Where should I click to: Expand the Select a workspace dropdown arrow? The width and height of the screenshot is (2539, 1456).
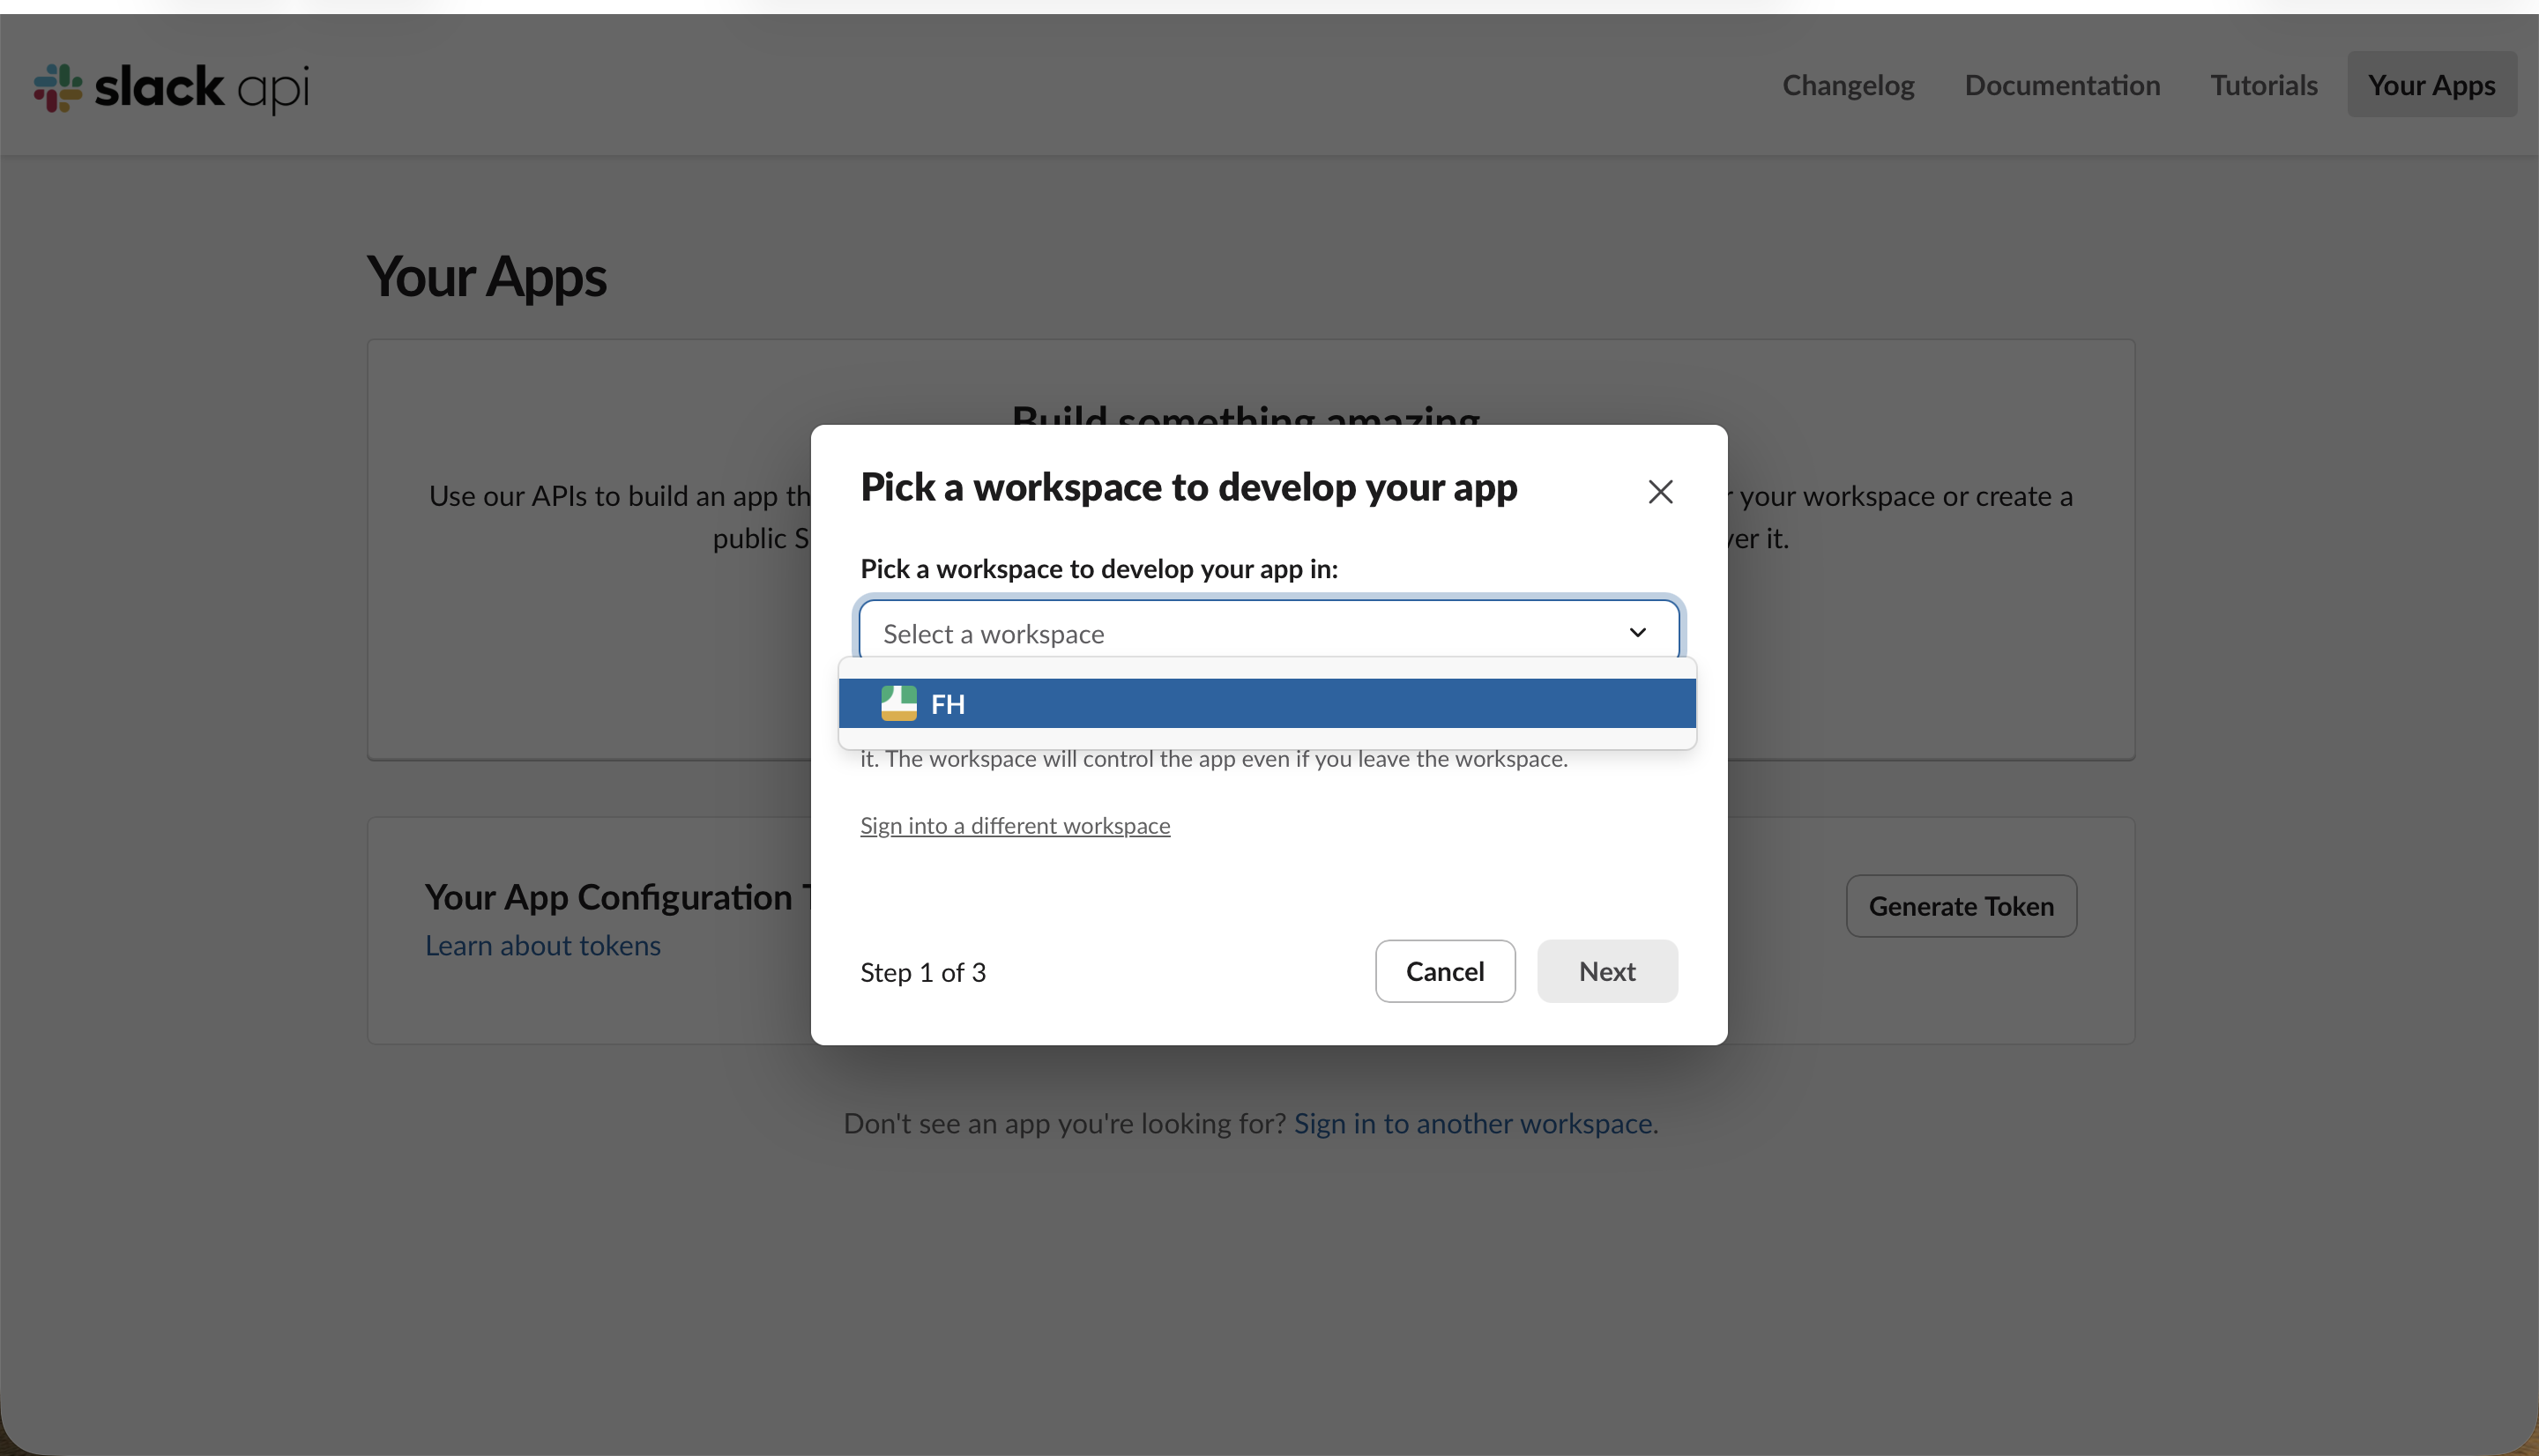(1637, 632)
